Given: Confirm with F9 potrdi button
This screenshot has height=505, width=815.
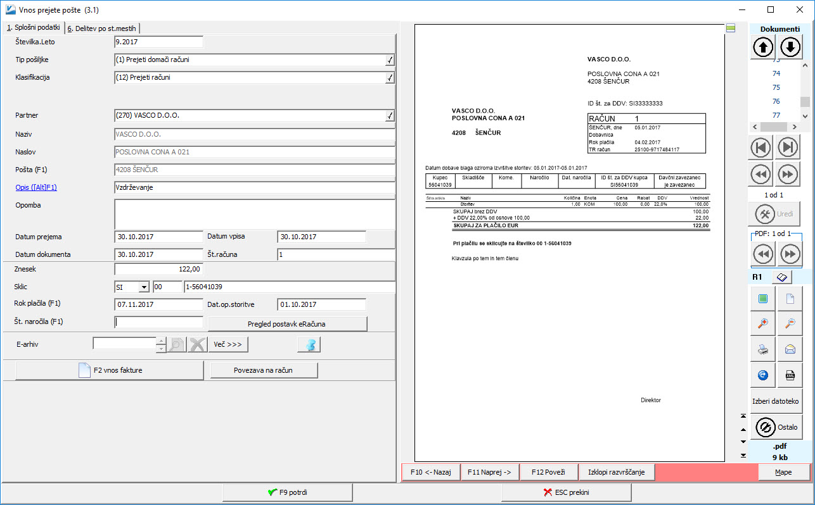Looking at the screenshot, I should click(288, 492).
